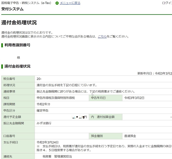Select the 支払手続日 label cell
Screen dimensions: 172x159
pos(18,146)
